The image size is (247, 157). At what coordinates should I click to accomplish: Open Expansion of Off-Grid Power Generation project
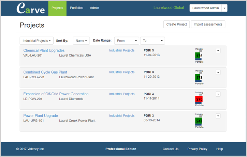click(56, 94)
